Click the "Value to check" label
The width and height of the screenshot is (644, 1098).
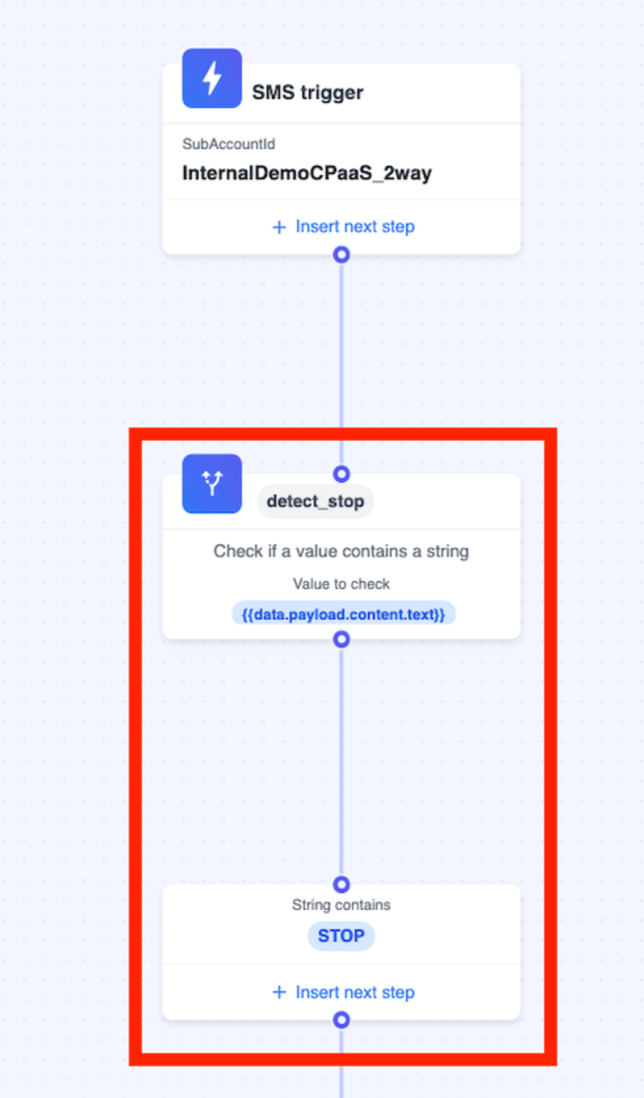click(341, 583)
